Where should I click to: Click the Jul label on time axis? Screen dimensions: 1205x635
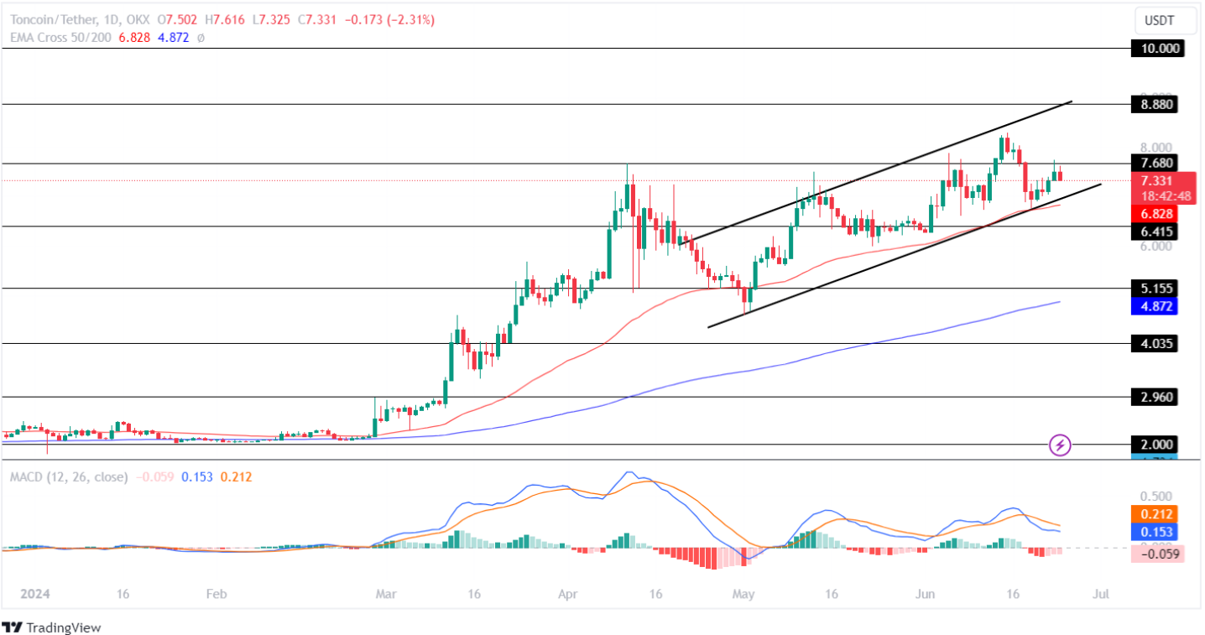point(1101,594)
